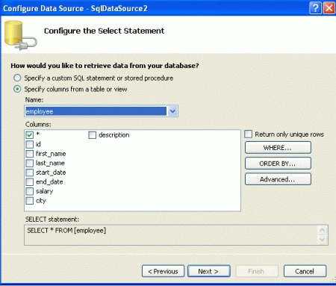Screen dimensions: 336x286
Task: Uncheck the asterisk all-columns checkbox
Action: tap(30, 135)
